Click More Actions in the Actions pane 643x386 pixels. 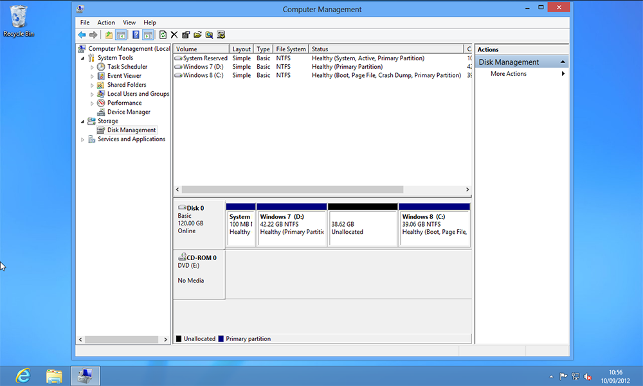(509, 74)
